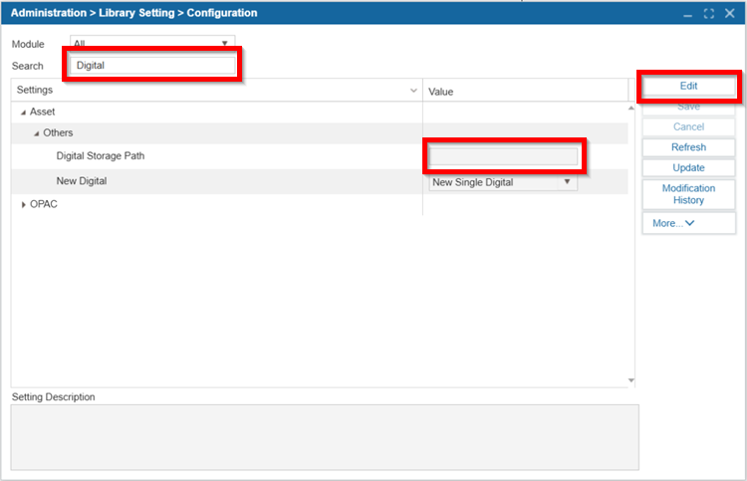The height and width of the screenshot is (481, 747).
Task: Click the Others label text
Action: tap(58, 132)
